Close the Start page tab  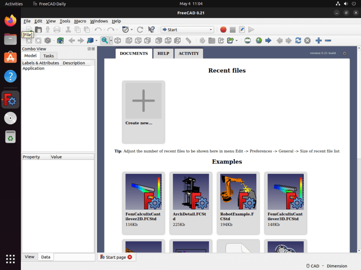[130, 257]
